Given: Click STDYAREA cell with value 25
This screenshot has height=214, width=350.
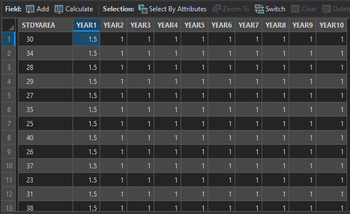Looking at the screenshot, I should click(x=46, y=123).
